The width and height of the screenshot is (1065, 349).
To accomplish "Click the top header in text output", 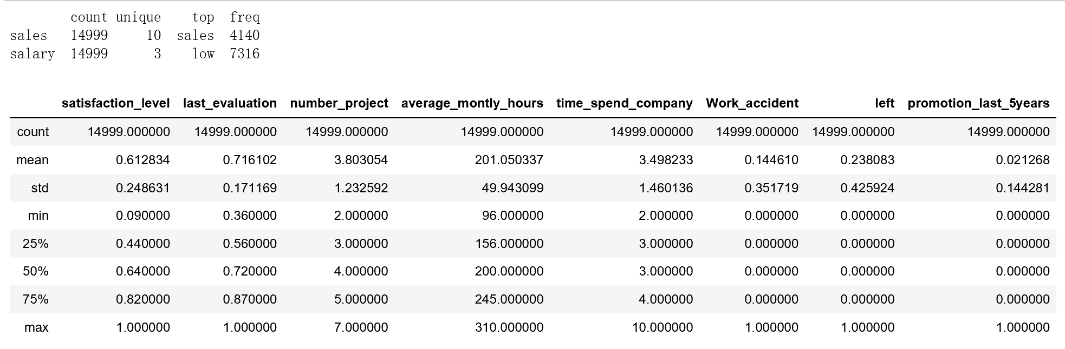I will [x=203, y=18].
